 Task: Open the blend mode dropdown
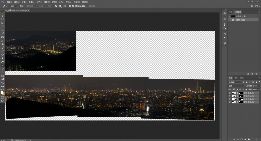pyautogui.click(x=236, y=86)
